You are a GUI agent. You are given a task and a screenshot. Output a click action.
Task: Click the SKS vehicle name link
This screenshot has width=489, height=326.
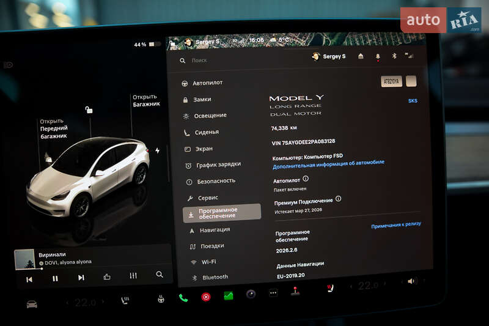pyautogui.click(x=413, y=101)
